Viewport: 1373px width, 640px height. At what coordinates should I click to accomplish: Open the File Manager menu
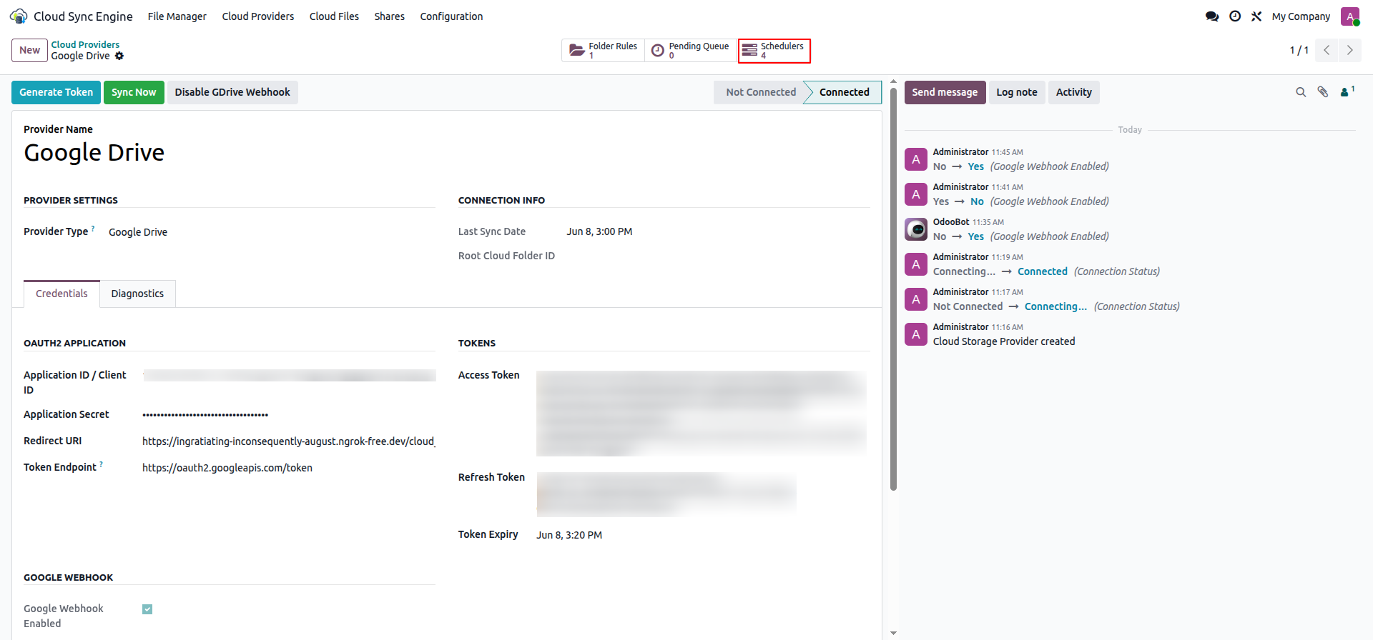pos(177,16)
